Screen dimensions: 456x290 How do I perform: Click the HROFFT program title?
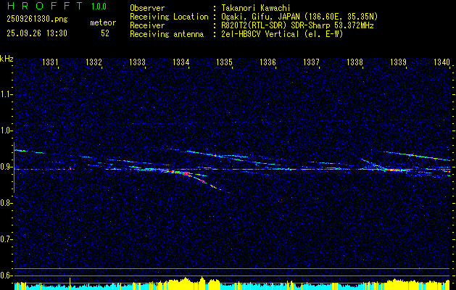45,6
